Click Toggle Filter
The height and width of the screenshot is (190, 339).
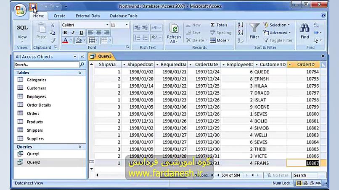coord(278,40)
